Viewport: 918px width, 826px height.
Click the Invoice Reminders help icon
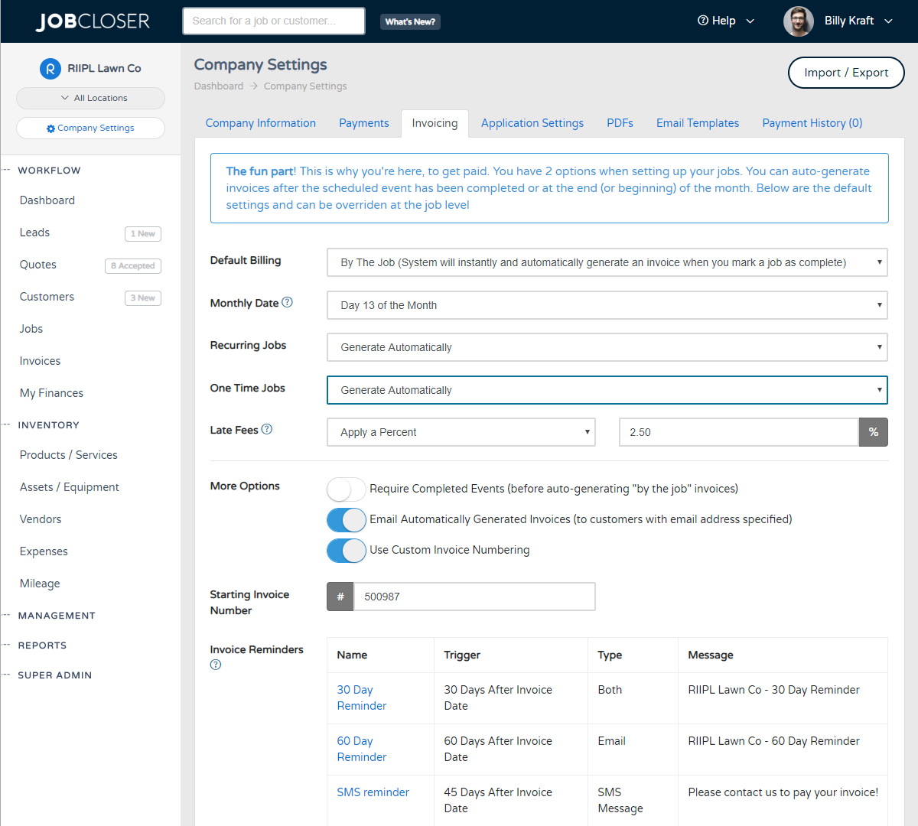(215, 665)
